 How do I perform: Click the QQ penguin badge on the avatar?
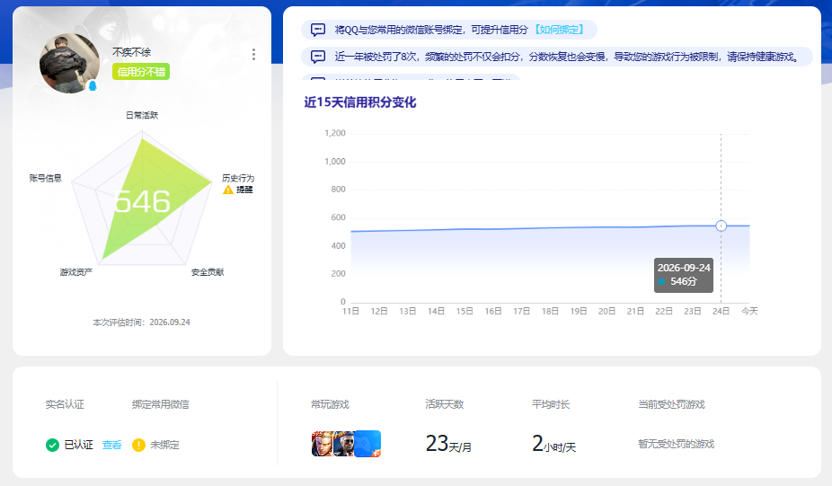tap(93, 85)
